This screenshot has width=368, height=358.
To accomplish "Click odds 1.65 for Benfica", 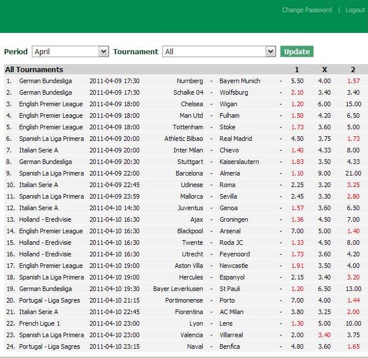I will [353, 346].
